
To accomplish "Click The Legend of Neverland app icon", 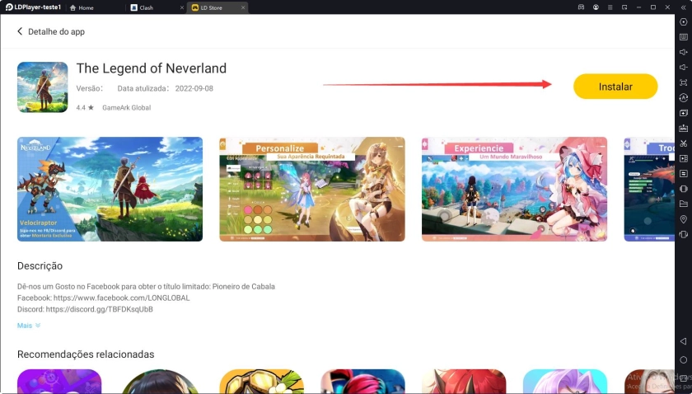I will (42, 87).
